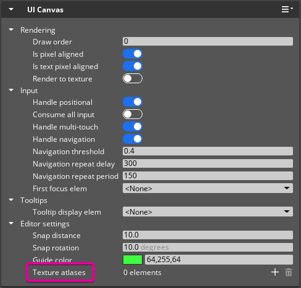Click the UI Canvas title
The image size is (301, 288).
pyautogui.click(x=45, y=10)
